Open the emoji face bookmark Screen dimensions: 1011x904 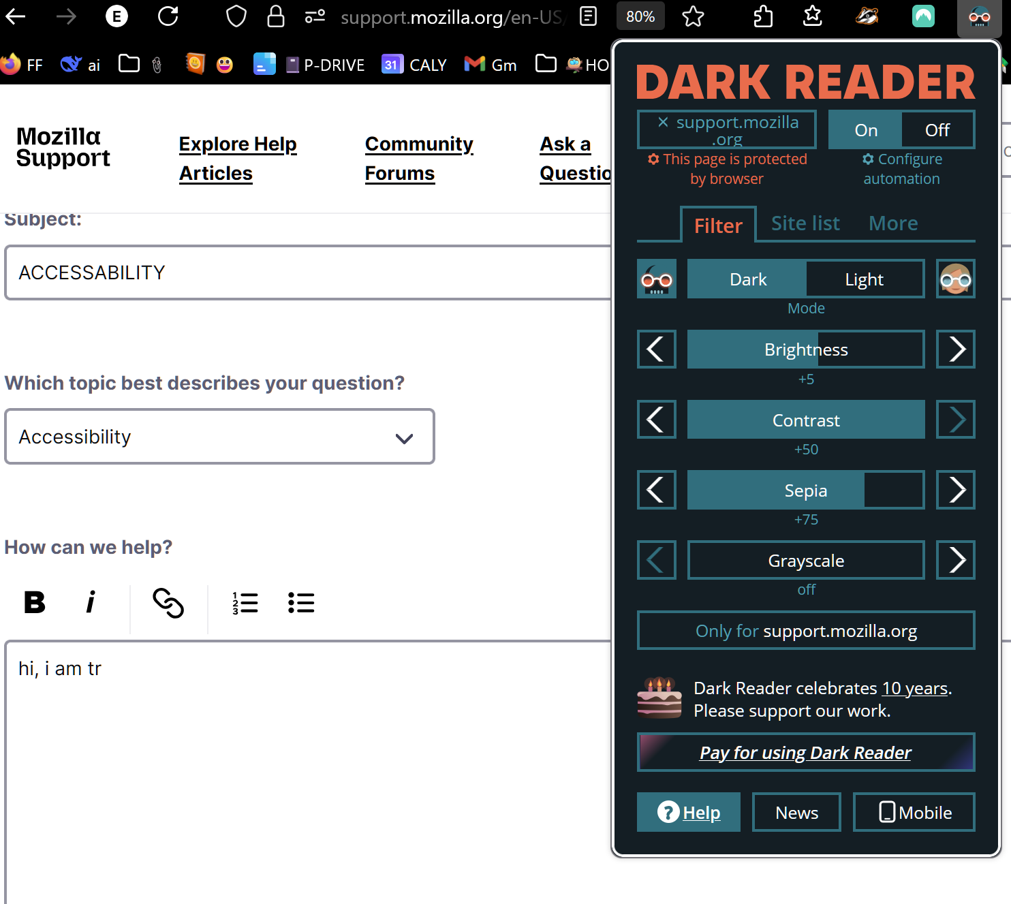pos(225,65)
